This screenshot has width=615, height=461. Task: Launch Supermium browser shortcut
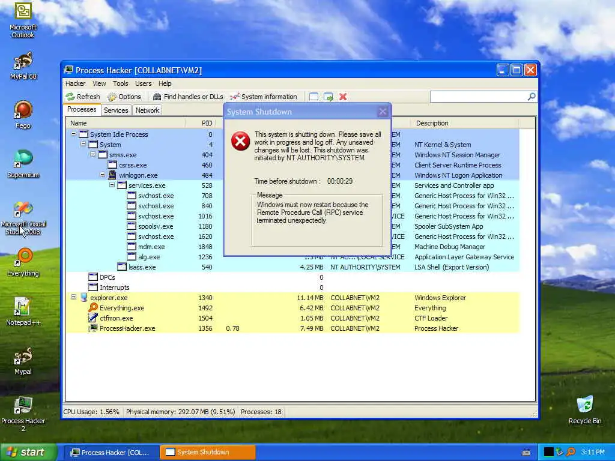click(x=23, y=164)
